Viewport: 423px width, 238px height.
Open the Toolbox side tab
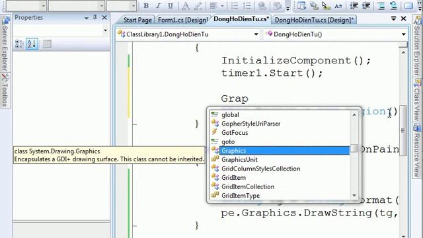click(x=5, y=91)
